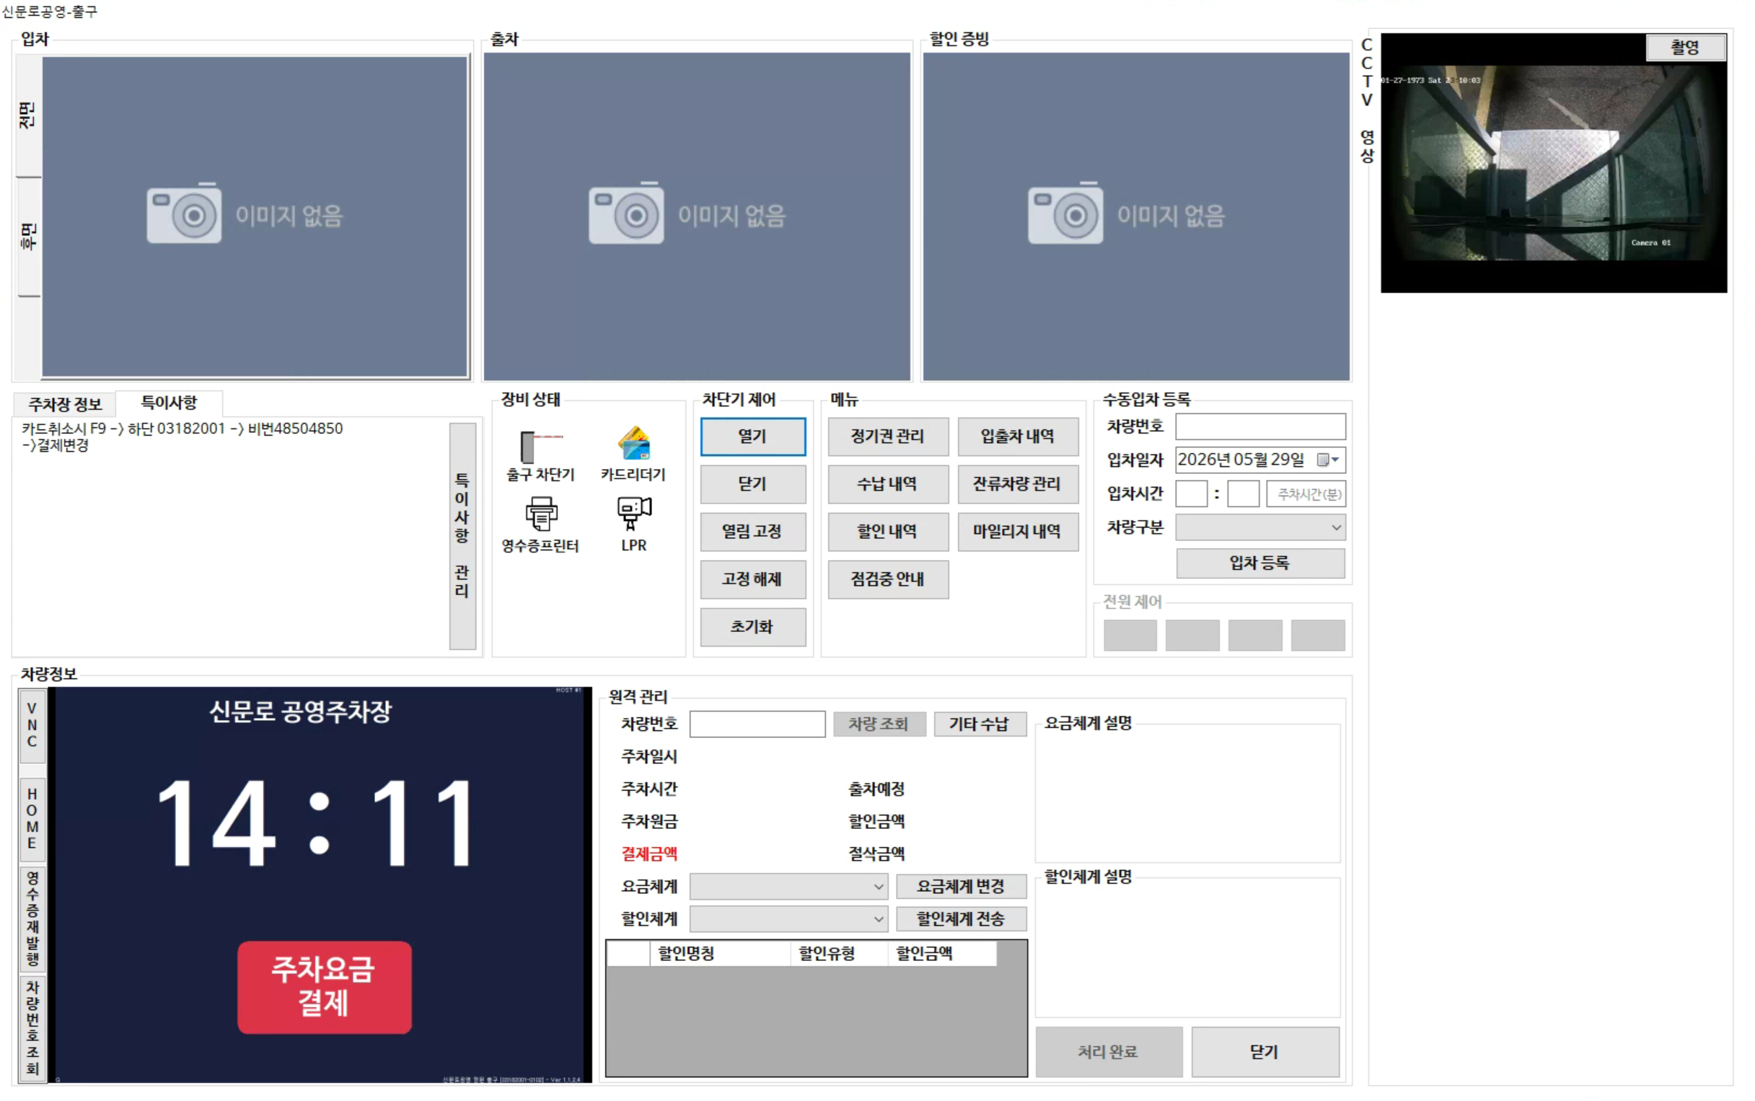Open the 잔류차량 관리 menu
The image size is (1755, 1101).
point(1018,484)
